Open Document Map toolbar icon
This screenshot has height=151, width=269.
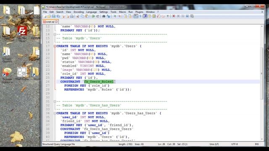[x=154, y=16]
